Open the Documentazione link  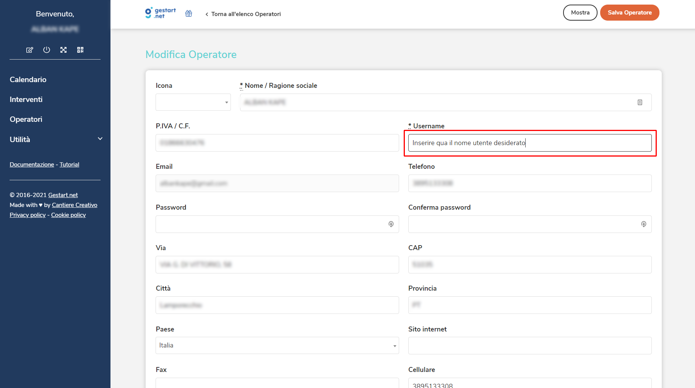[32, 165]
